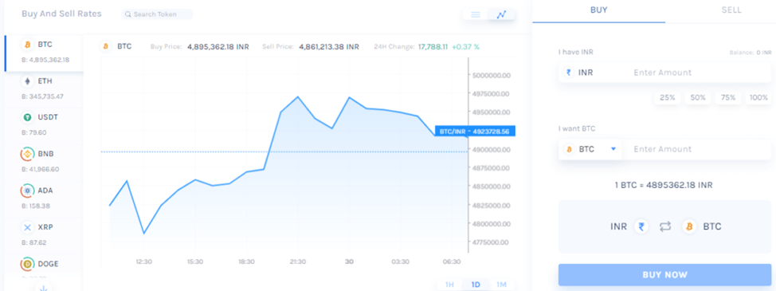Click the BUY NOW button
This screenshot has height=291, width=776.
664,275
